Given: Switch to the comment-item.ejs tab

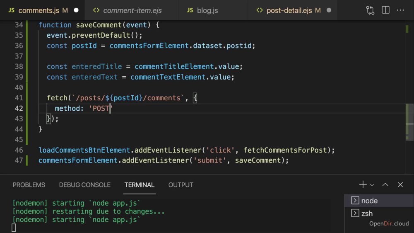Looking at the screenshot, I should click(x=132, y=10).
